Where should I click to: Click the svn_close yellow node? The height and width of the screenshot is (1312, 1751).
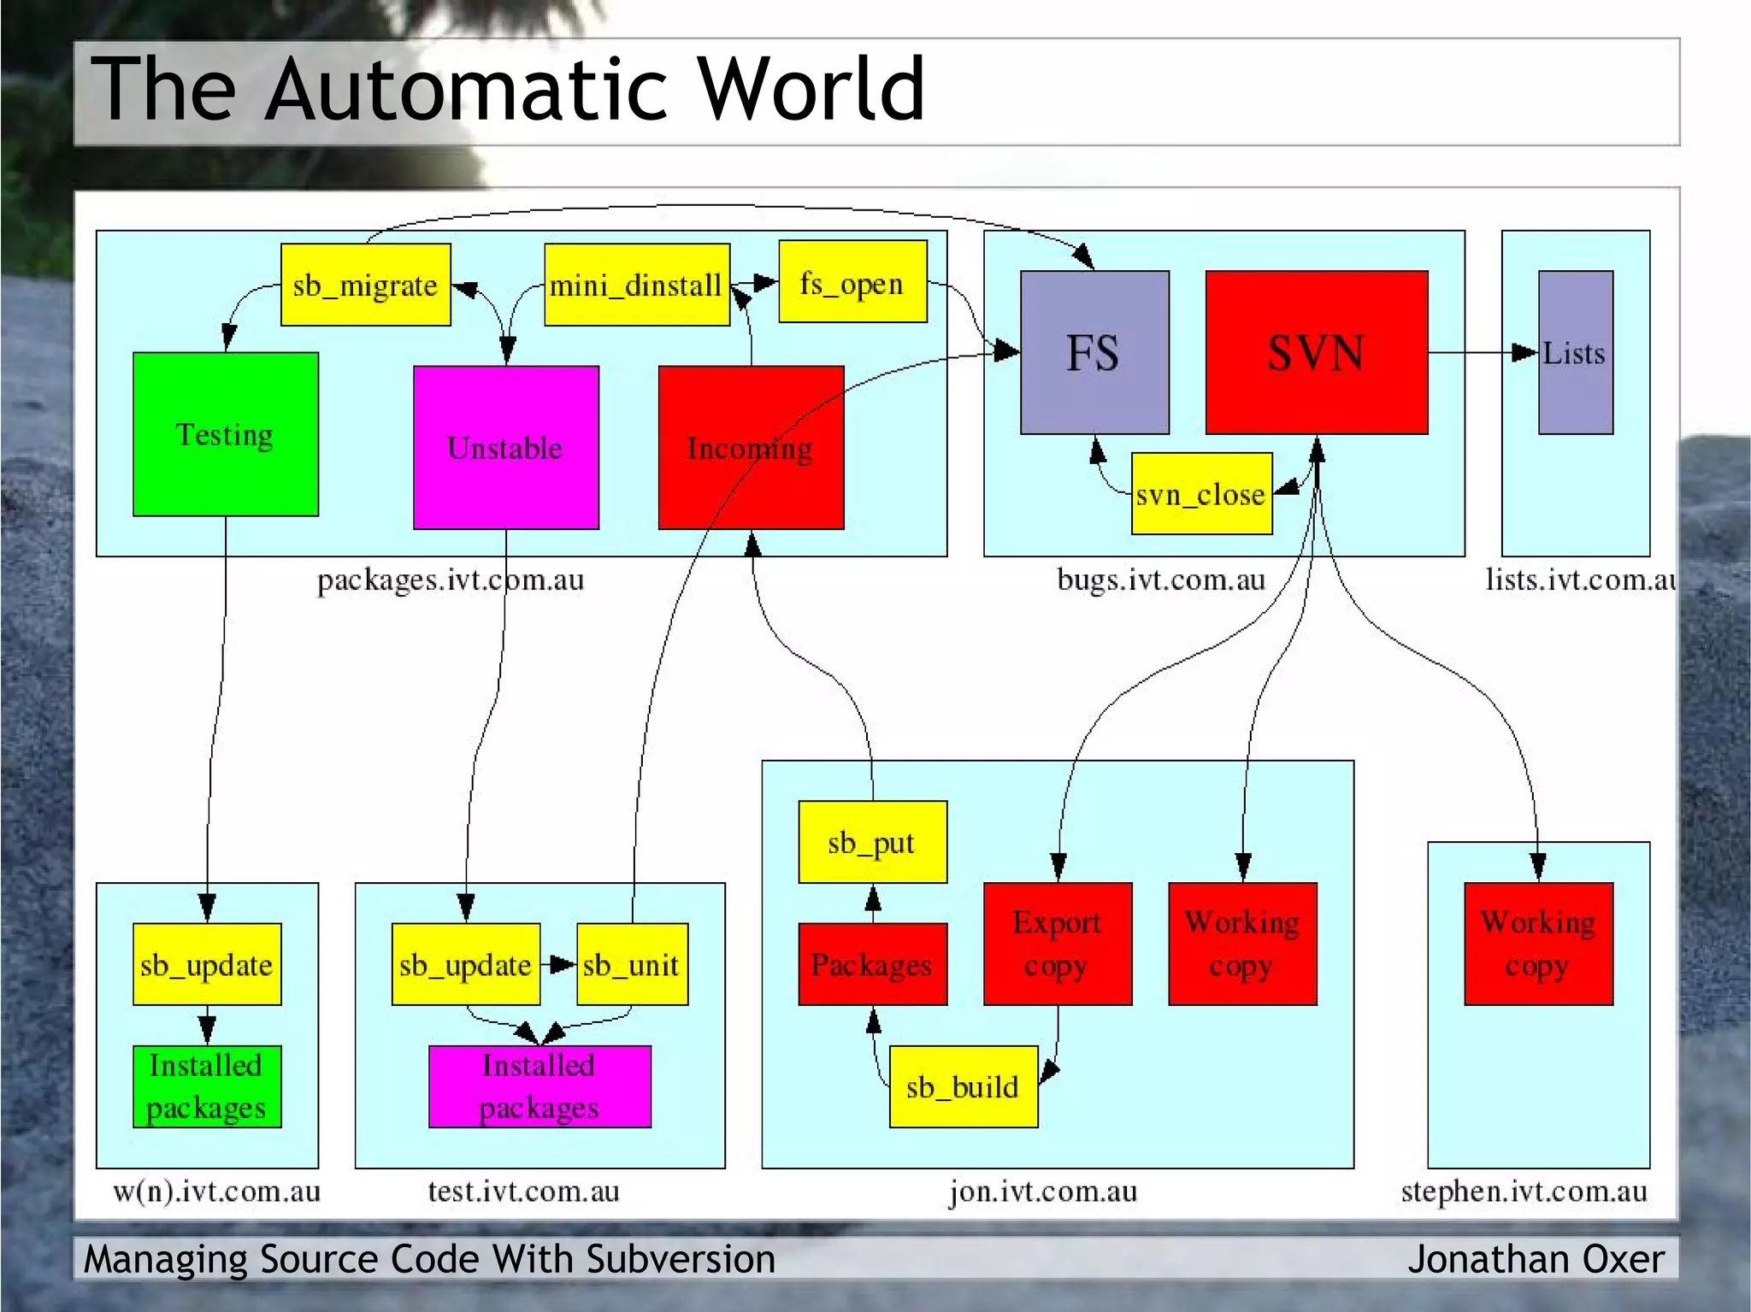click(x=1200, y=494)
